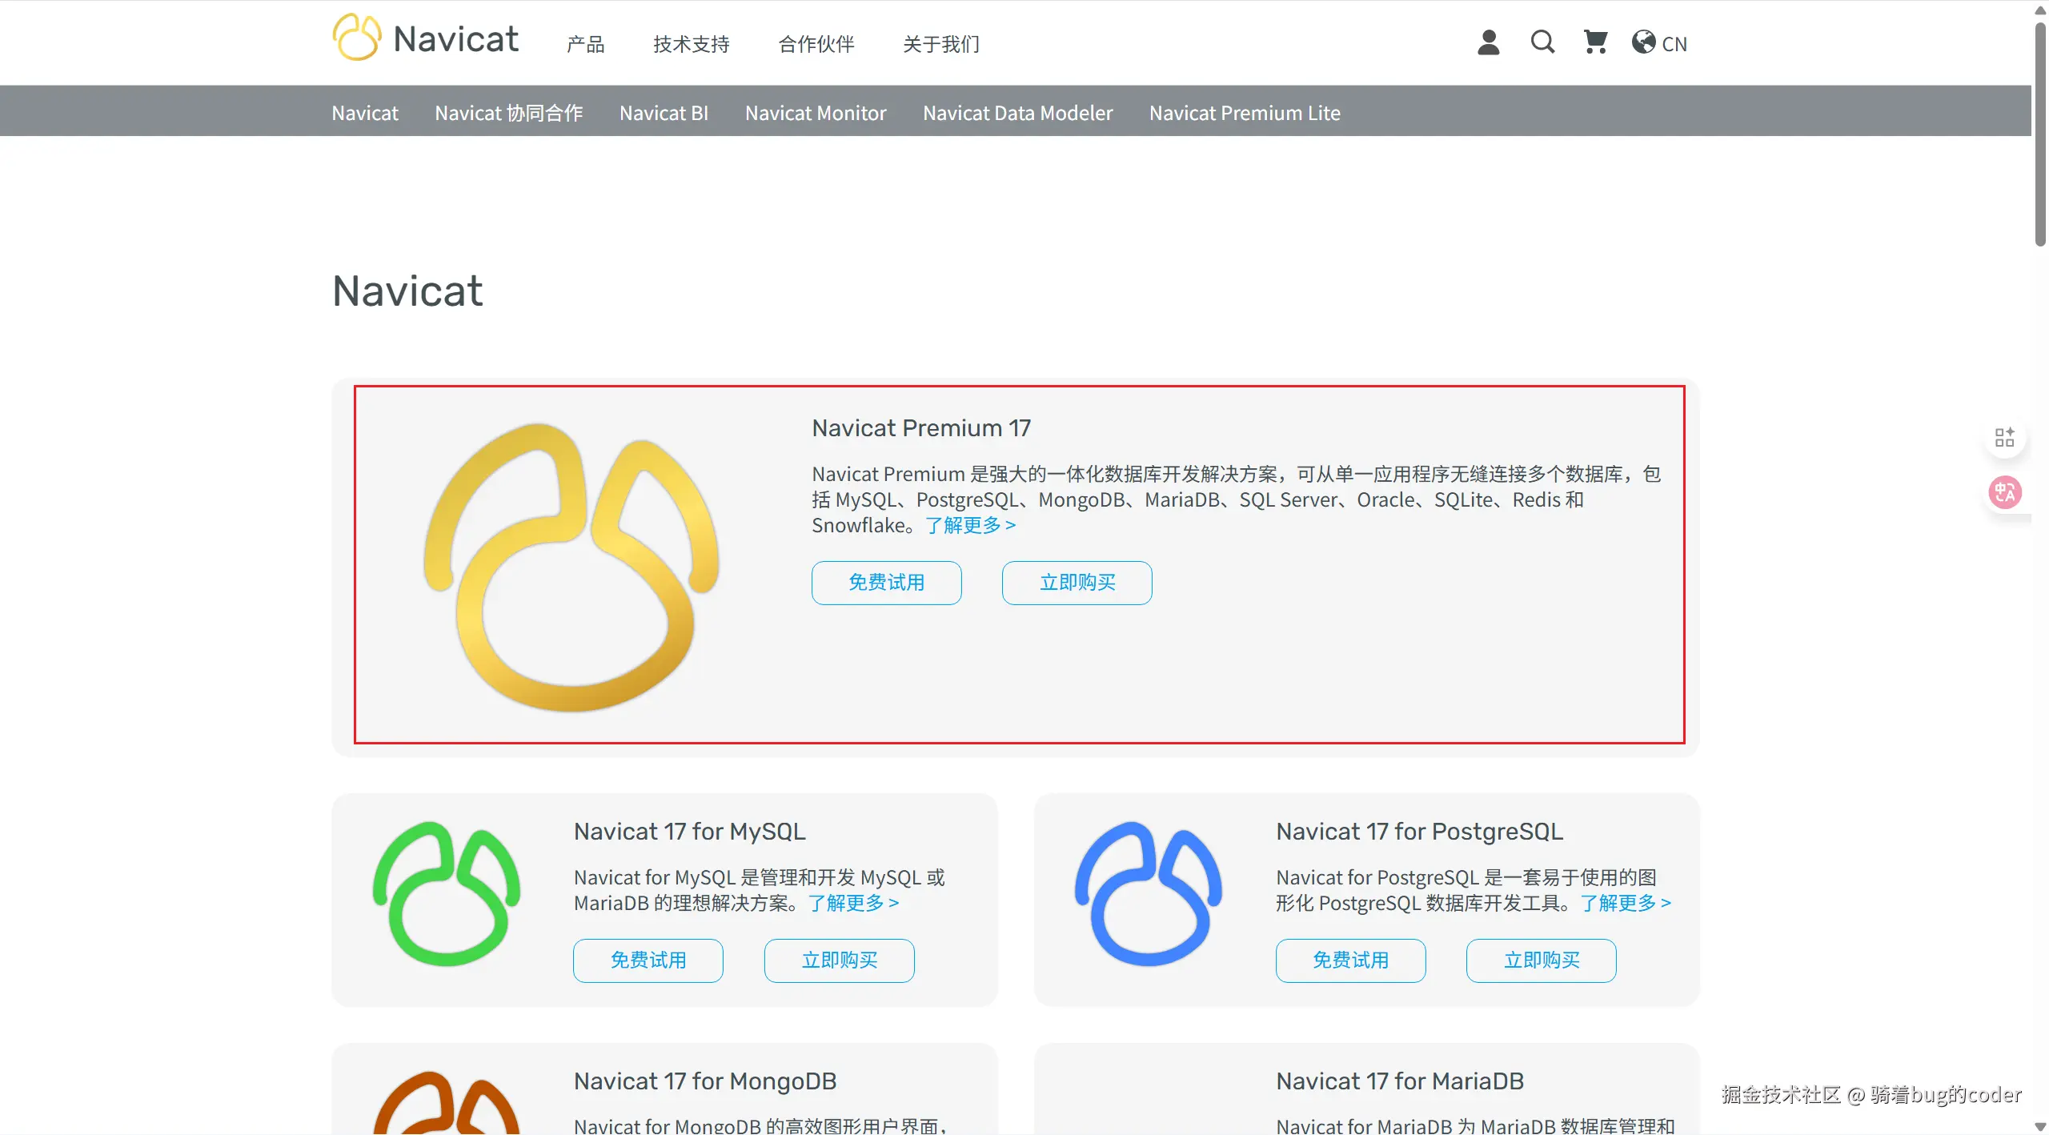Image resolution: width=2049 pixels, height=1135 pixels.
Task: Click the blue Navicat for PostgreSQL logo
Action: pyautogui.click(x=1149, y=894)
